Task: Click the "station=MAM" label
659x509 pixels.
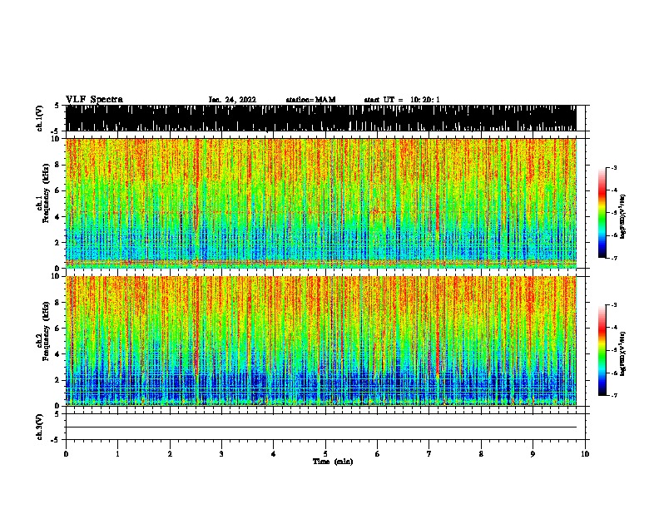Action: (x=310, y=100)
